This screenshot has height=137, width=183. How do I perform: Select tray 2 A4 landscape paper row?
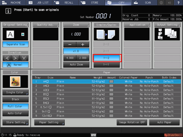point(107,86)
